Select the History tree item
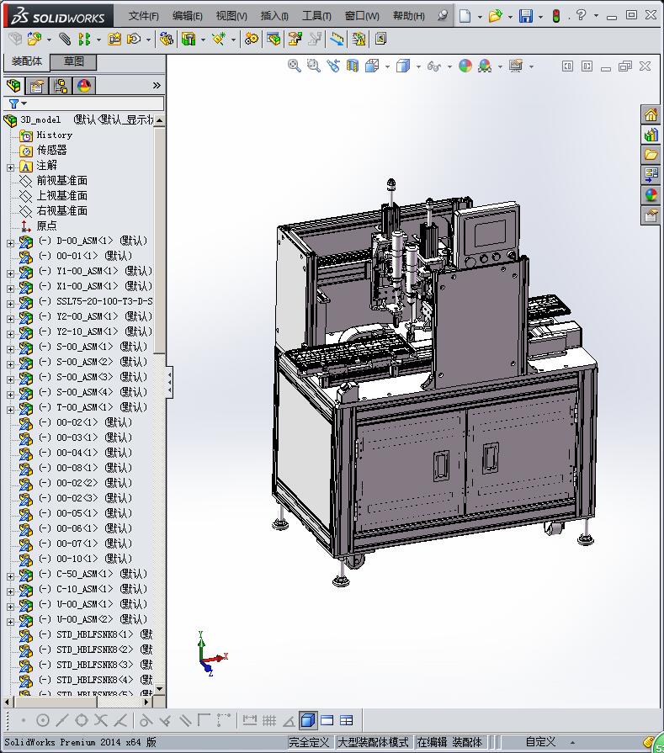This screenshot has height=753, width=664. pyautogui.click(x=55, y=135)
